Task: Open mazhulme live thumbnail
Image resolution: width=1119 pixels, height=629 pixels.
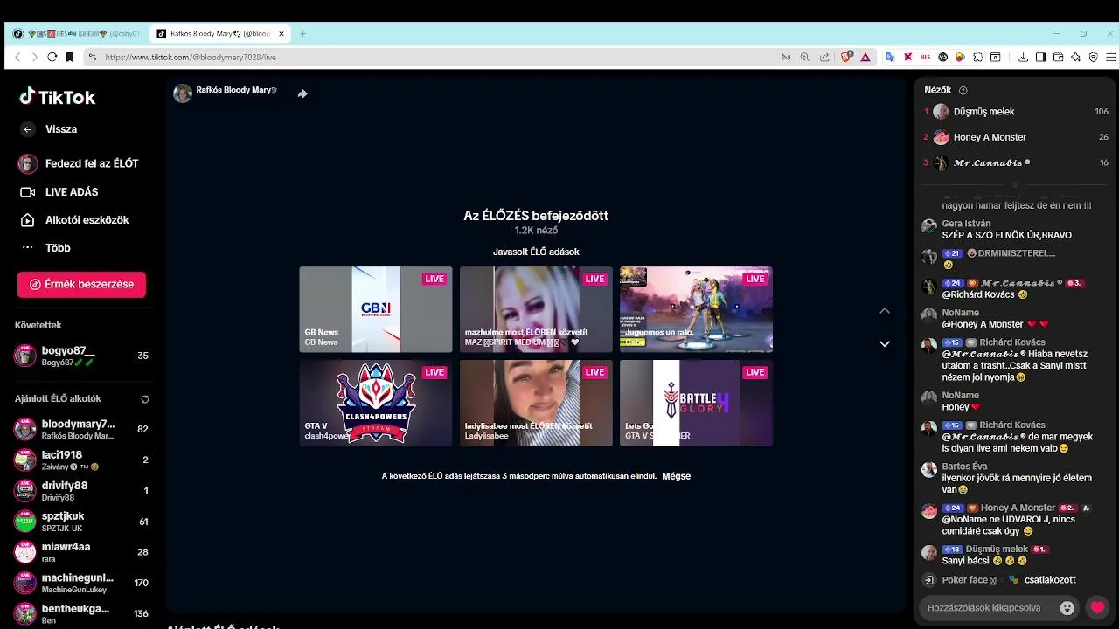Action: pos(536,309)
